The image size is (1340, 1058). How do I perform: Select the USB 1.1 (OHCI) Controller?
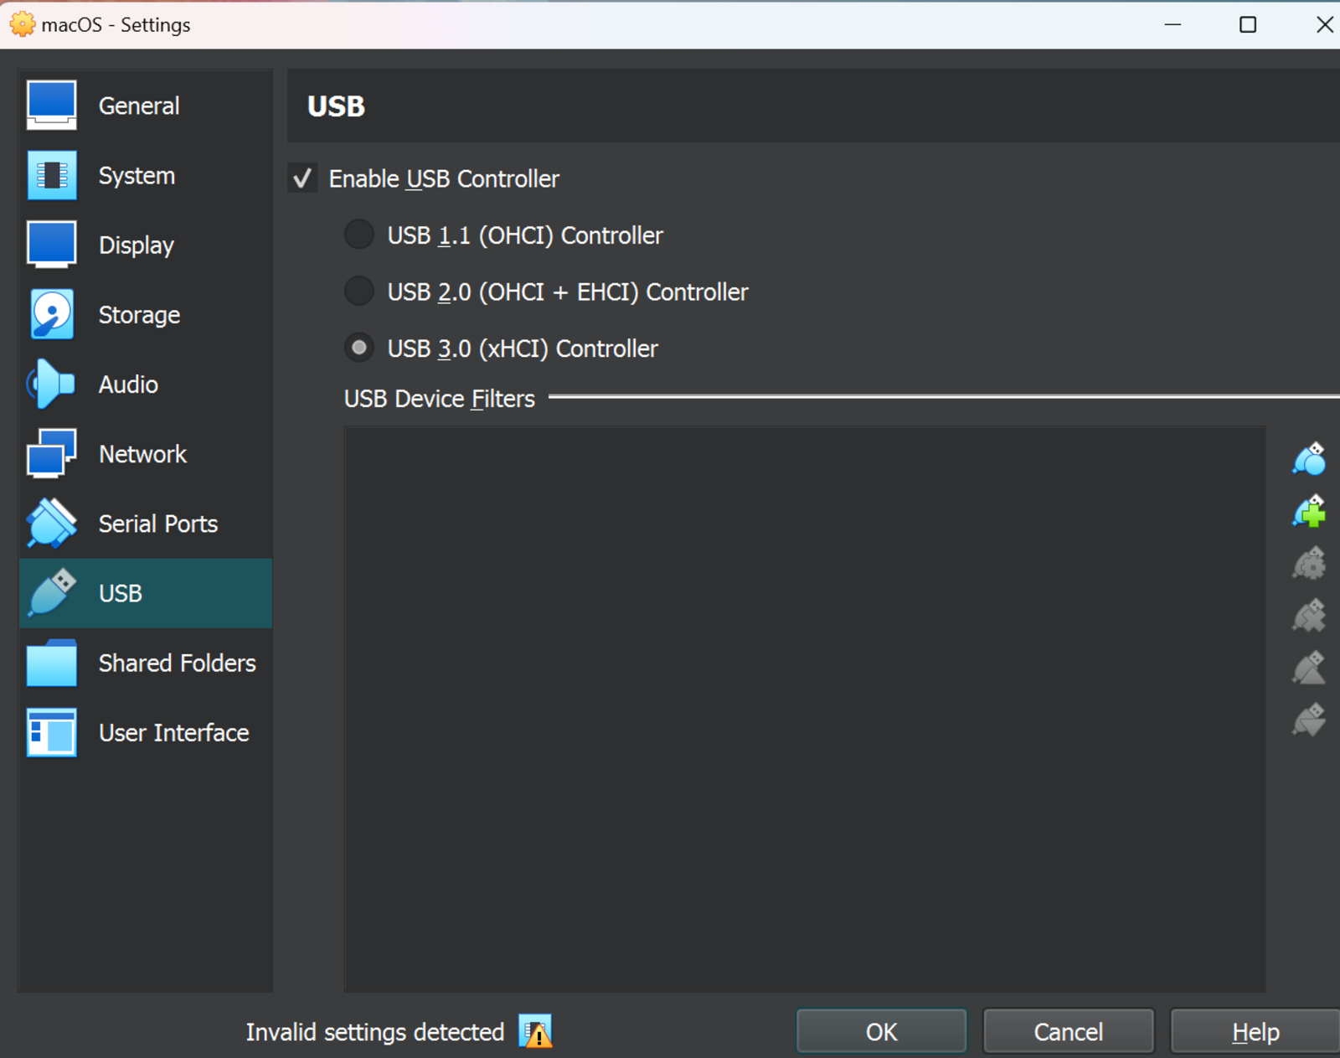tap(358, 235)
